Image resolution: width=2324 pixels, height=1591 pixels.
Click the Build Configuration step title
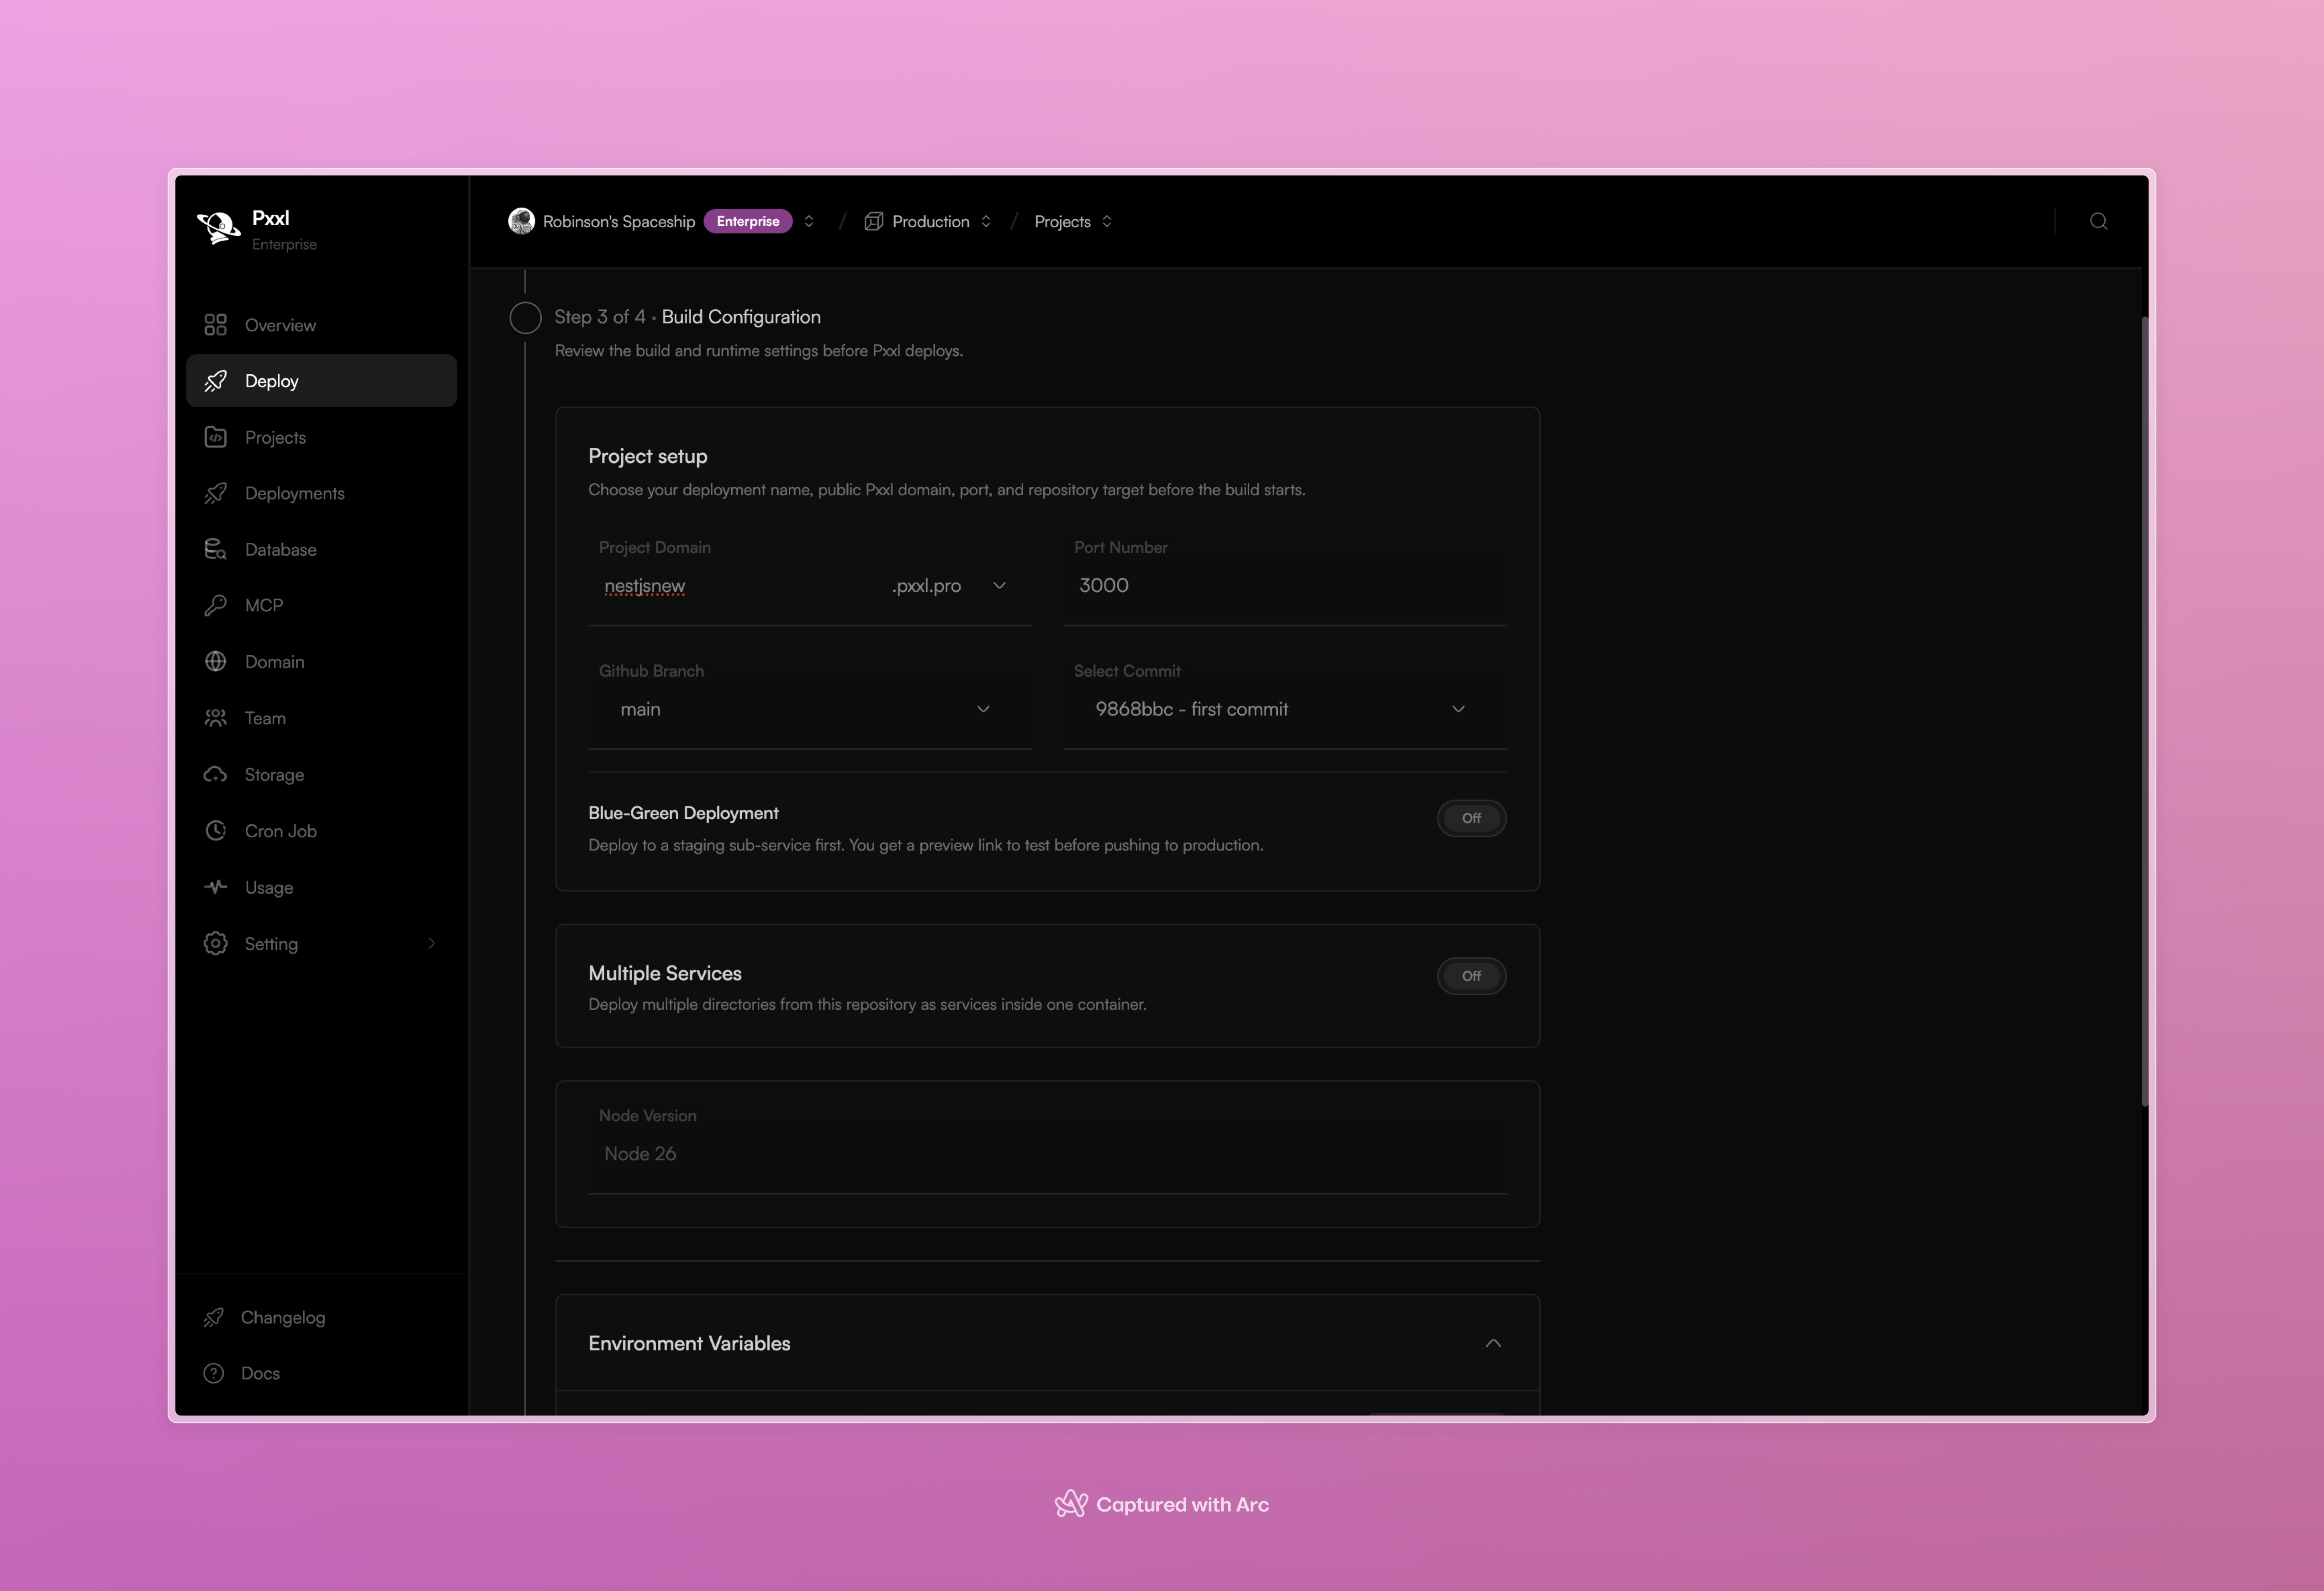(x=741, y=317)
